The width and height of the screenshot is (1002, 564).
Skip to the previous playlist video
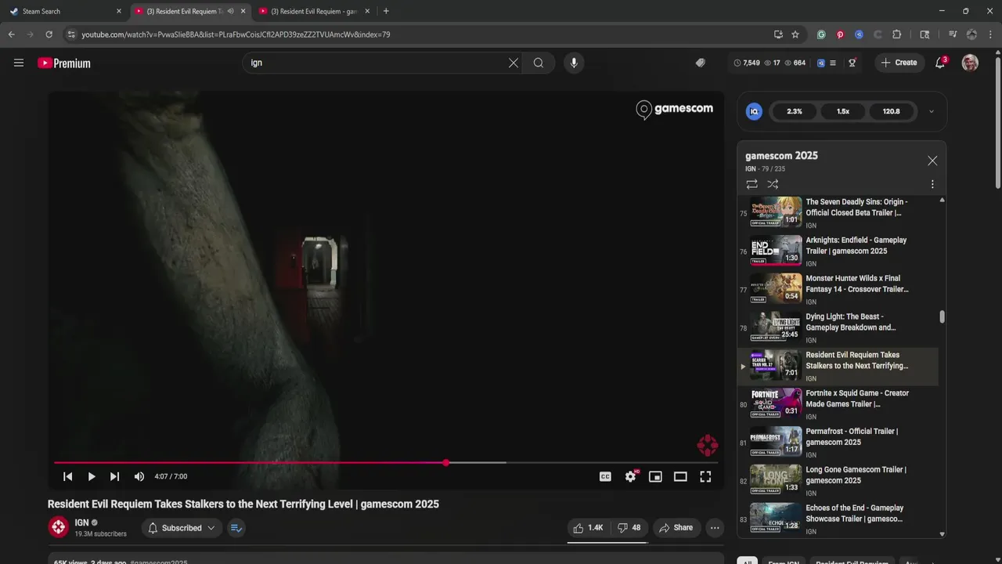[68, 476]
